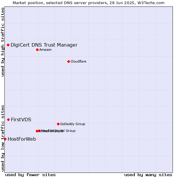This screenshot has width=177, height=177.
Task: Click the 'GoDaddy Group' label text
Action: (x=73, y=124)
